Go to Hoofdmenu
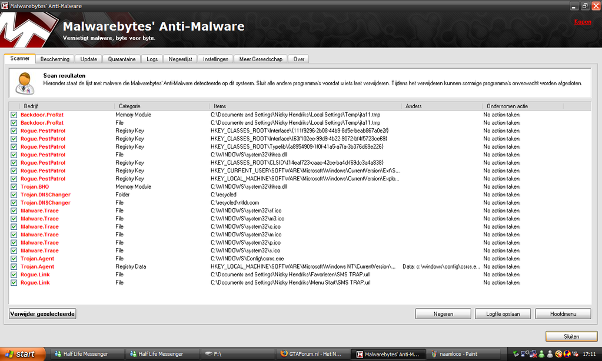 coord(563,314)
